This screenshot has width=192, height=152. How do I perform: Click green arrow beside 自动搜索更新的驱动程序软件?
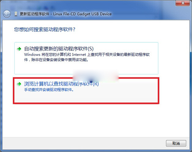click(19, 49)
